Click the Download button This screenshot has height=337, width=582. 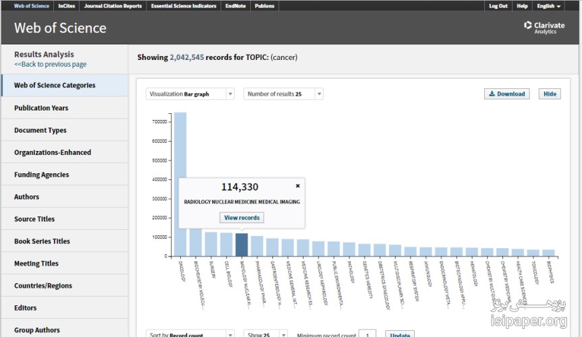point(506,94)
